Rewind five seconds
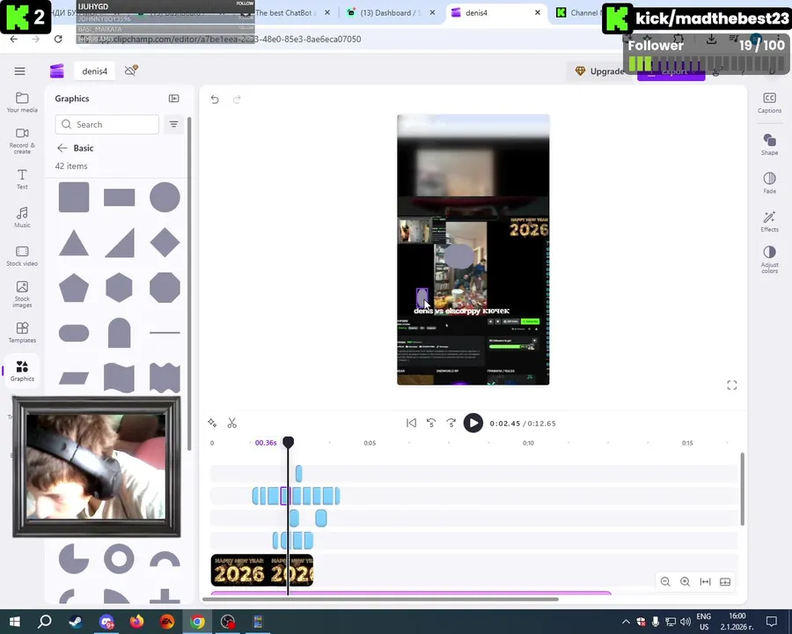Screen dimensions: 792x634 tap(431, 424)
